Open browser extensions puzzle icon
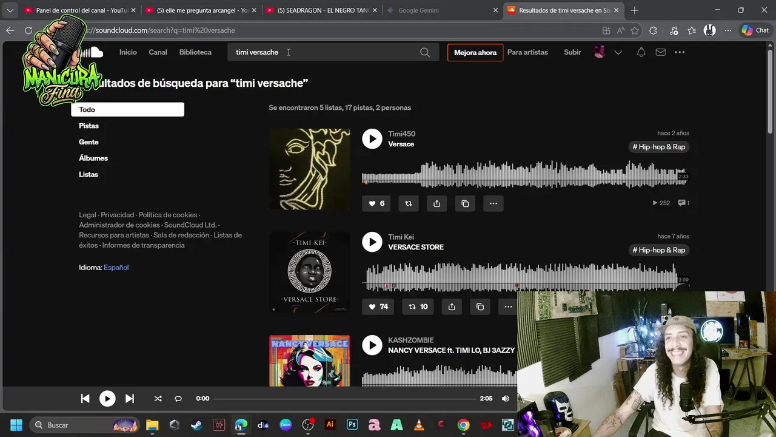 coord(653,30)
